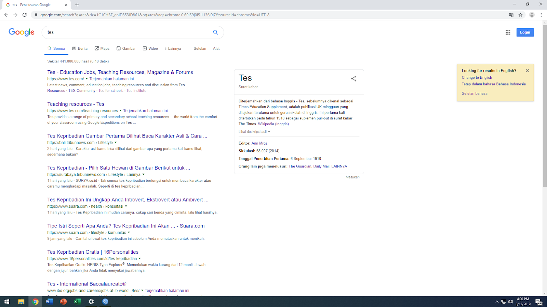Screen dimensions: 547x307
Task: Click the page vertical scrollbar
Action: tap(545, 106)
